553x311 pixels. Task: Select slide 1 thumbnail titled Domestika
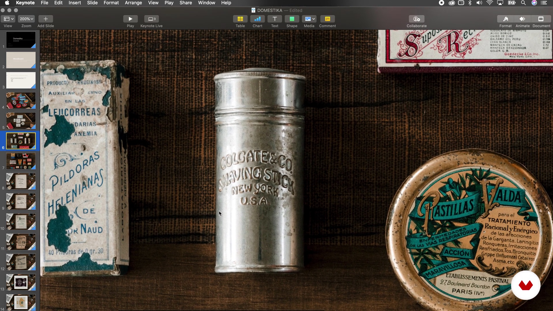(x=21, y=40)
